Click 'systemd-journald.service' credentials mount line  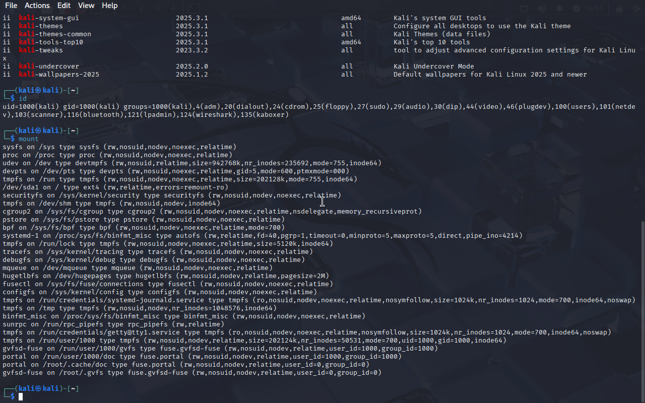click(319, 300)
